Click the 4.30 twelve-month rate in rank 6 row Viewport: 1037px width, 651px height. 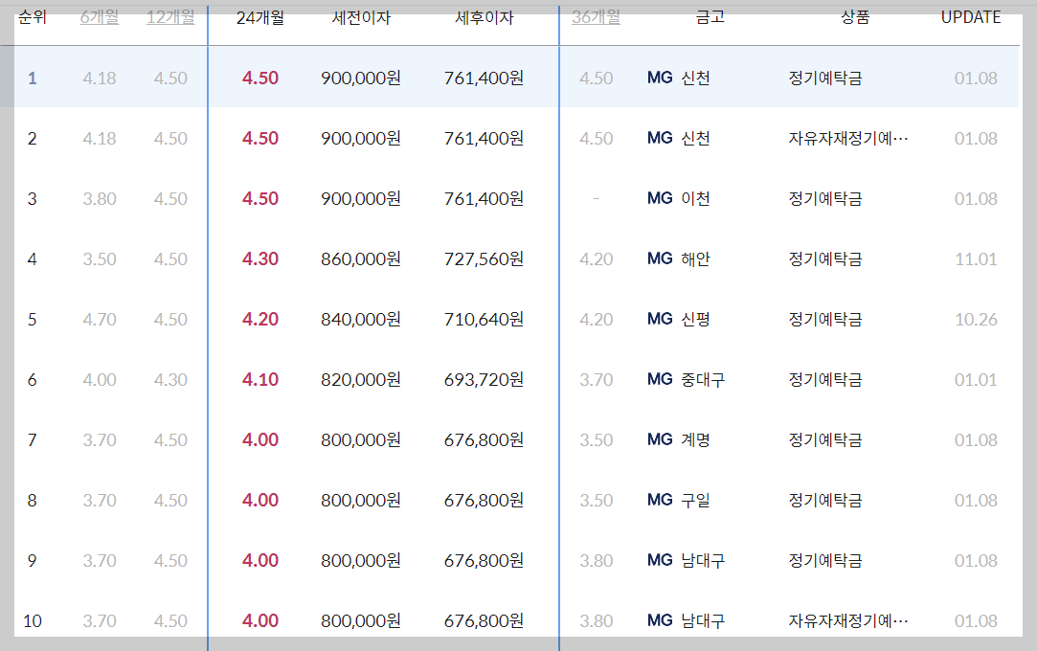170,379
